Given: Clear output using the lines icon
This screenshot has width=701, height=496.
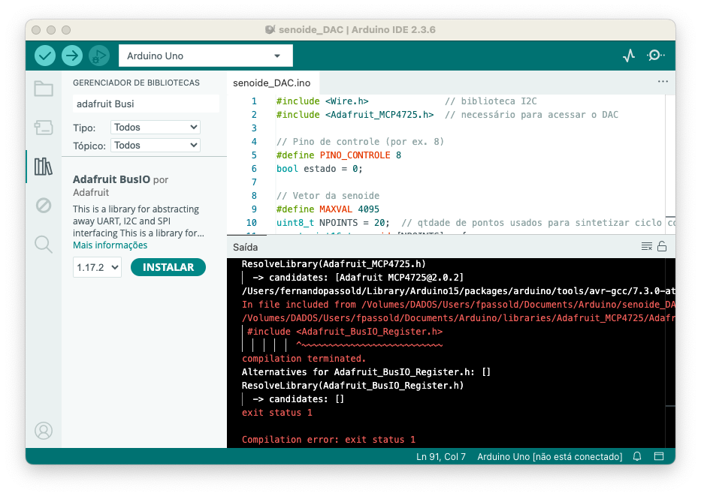Looking at the screenshot, I should (x=646, y=246).
